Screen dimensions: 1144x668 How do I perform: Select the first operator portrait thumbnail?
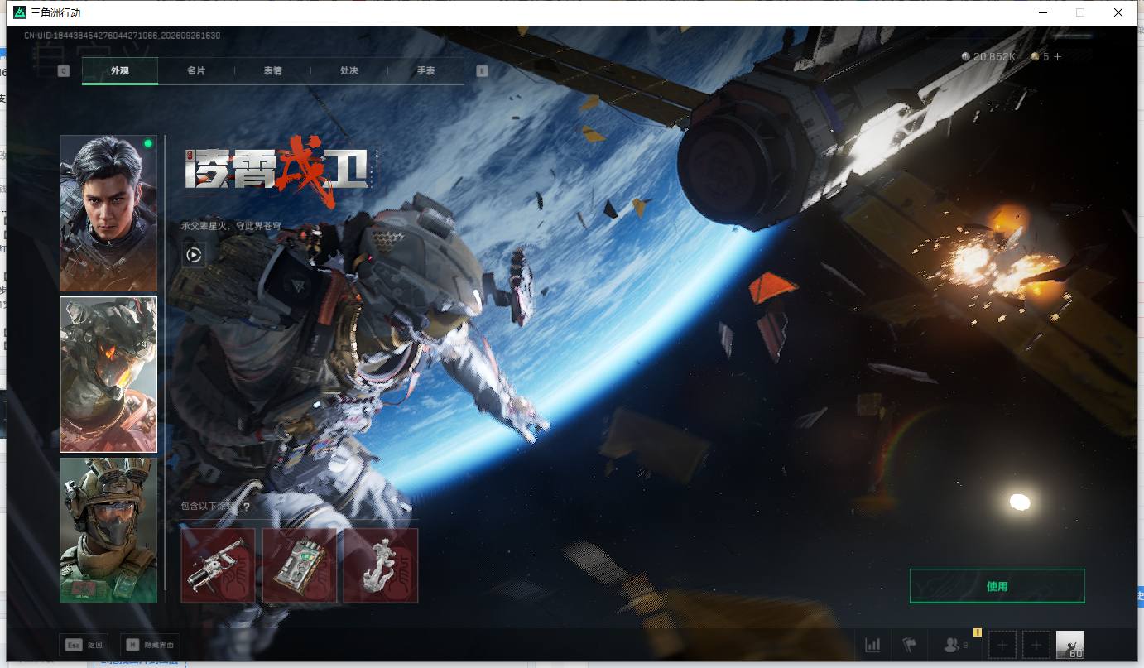[108, 214]
